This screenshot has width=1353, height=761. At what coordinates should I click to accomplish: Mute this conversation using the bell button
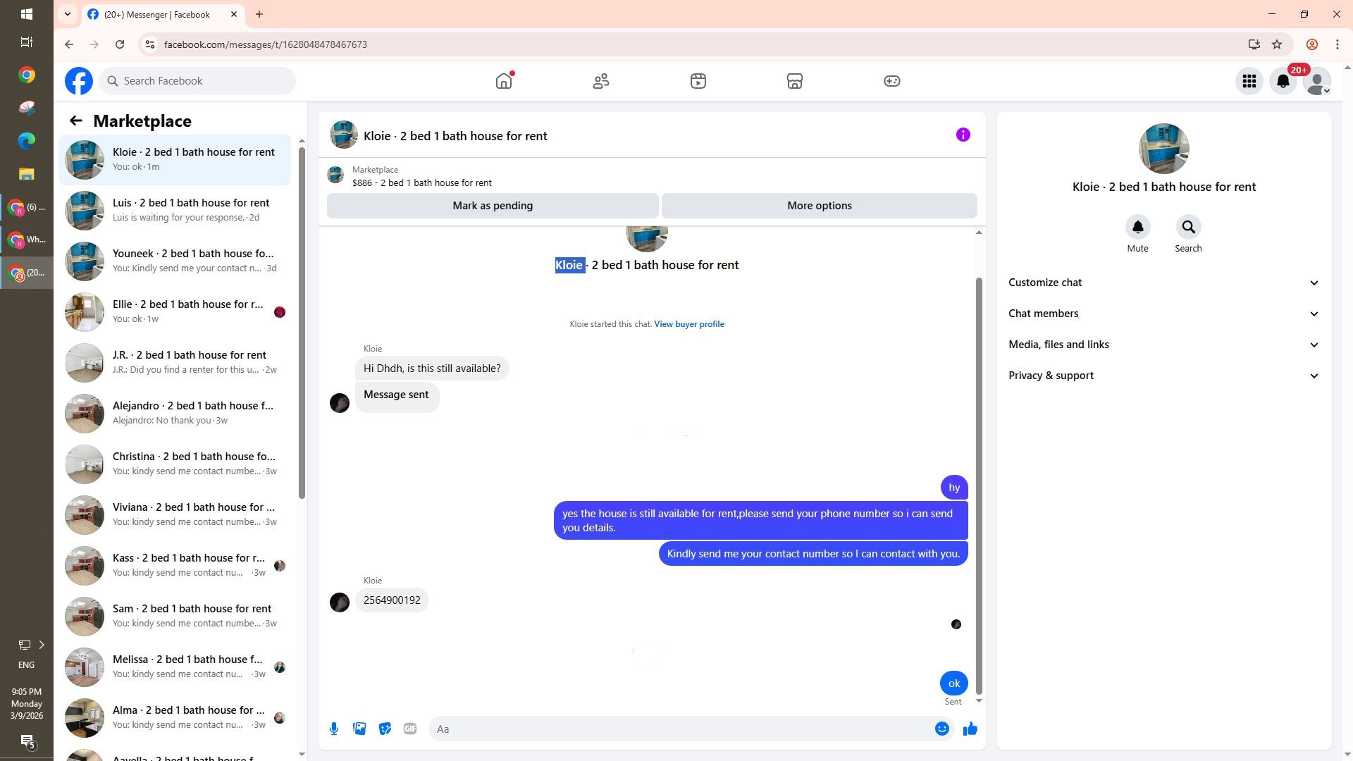[1137, 228]
